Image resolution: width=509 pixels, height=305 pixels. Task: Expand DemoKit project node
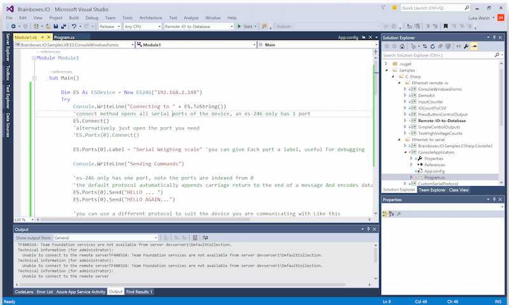(405, 95)
